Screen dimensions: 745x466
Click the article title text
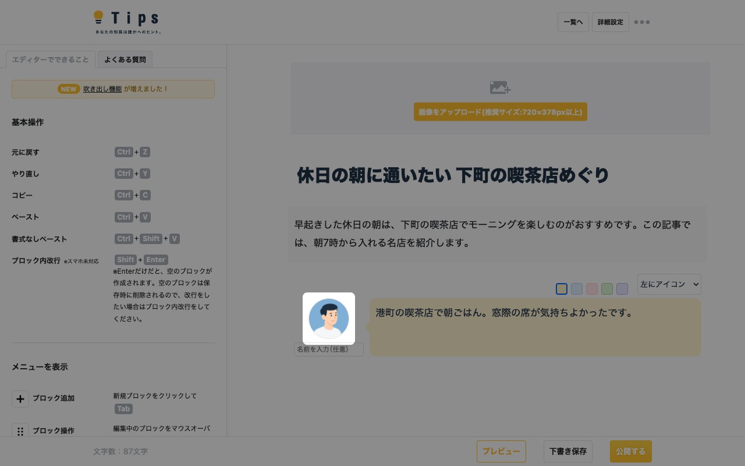(x=453, y=175)
